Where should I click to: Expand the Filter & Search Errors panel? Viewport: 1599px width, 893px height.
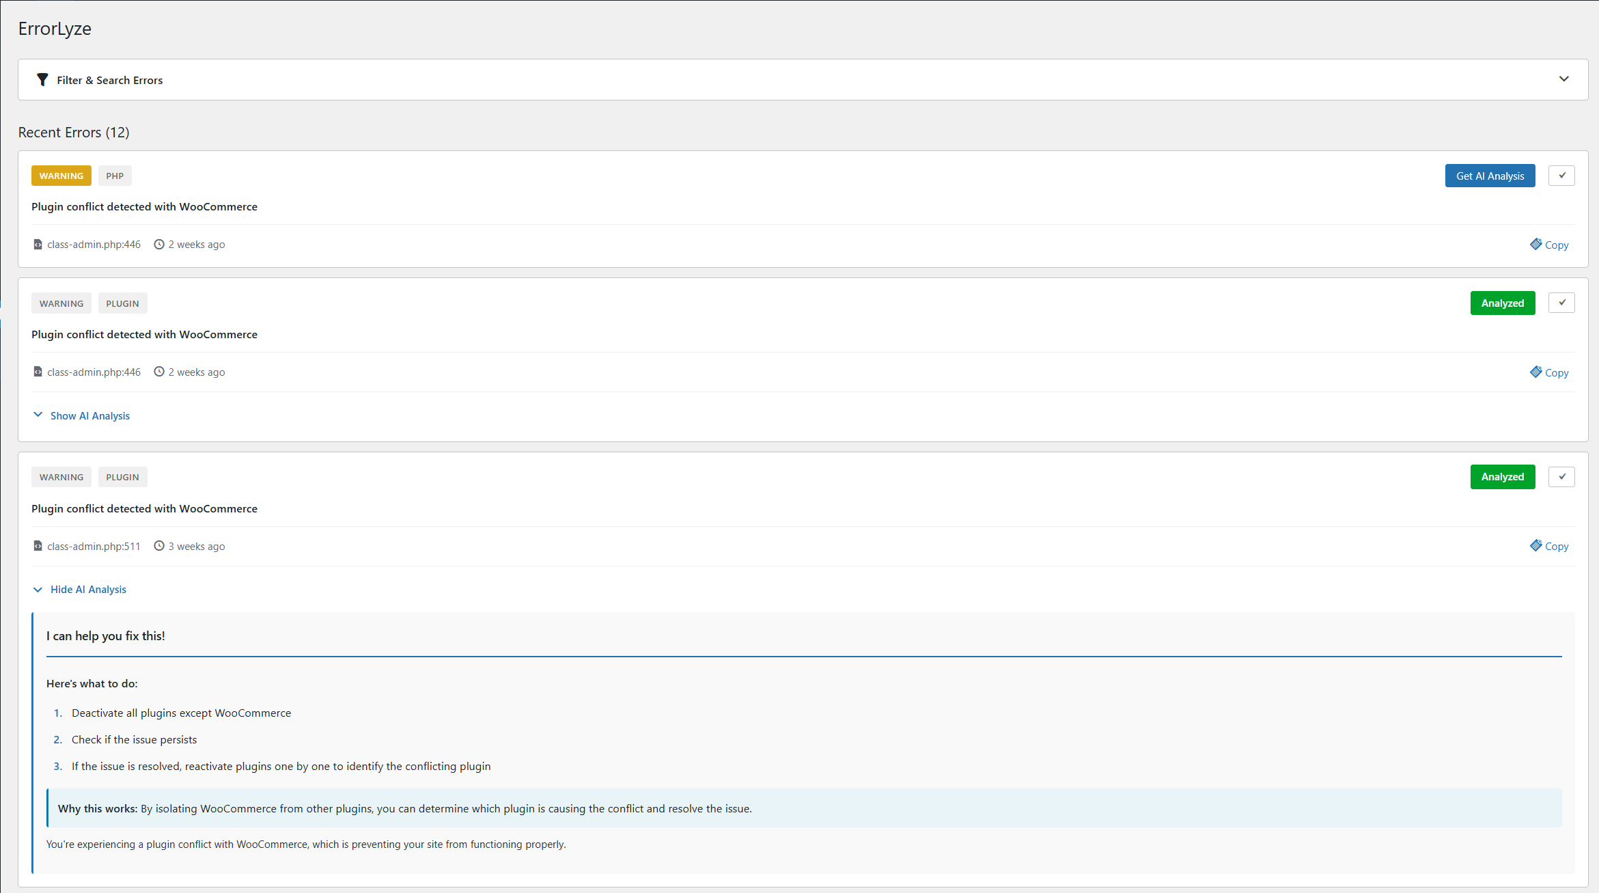coord(1563,79)
